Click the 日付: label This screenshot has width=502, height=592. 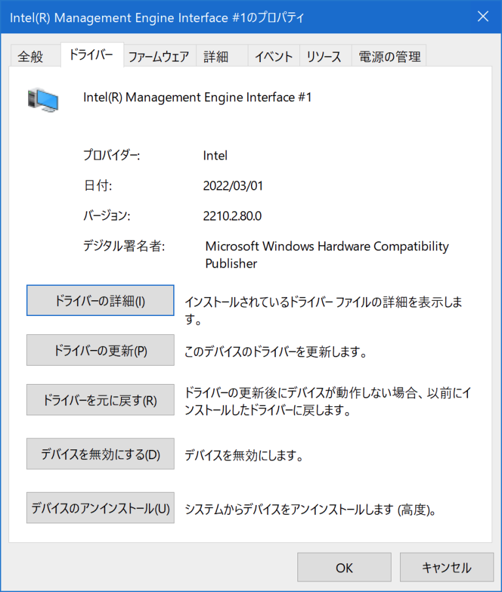[x=97, y=185]
